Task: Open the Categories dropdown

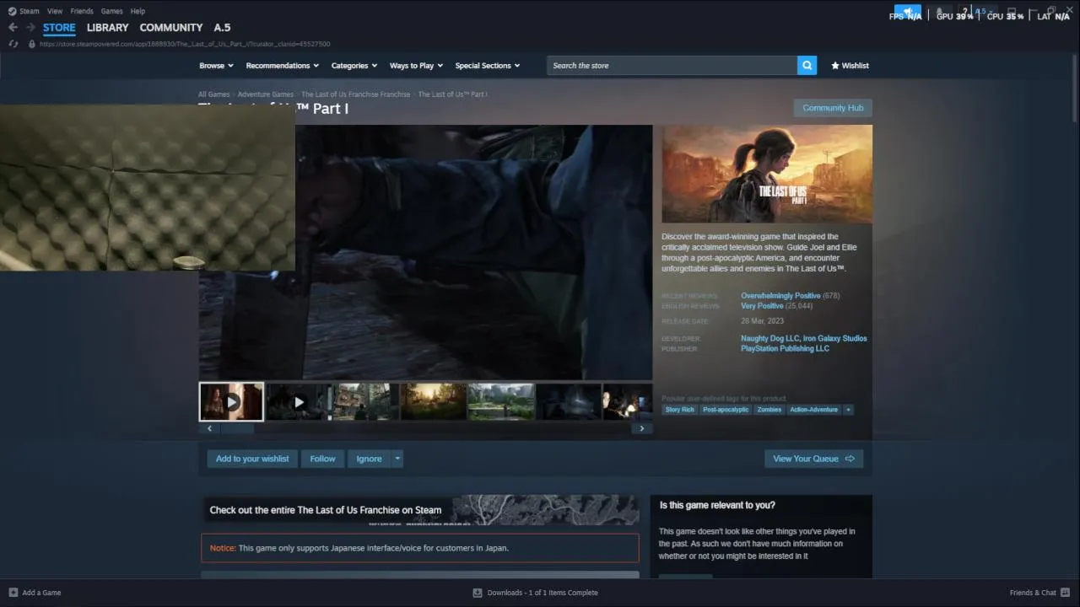Action: point(354,66)
